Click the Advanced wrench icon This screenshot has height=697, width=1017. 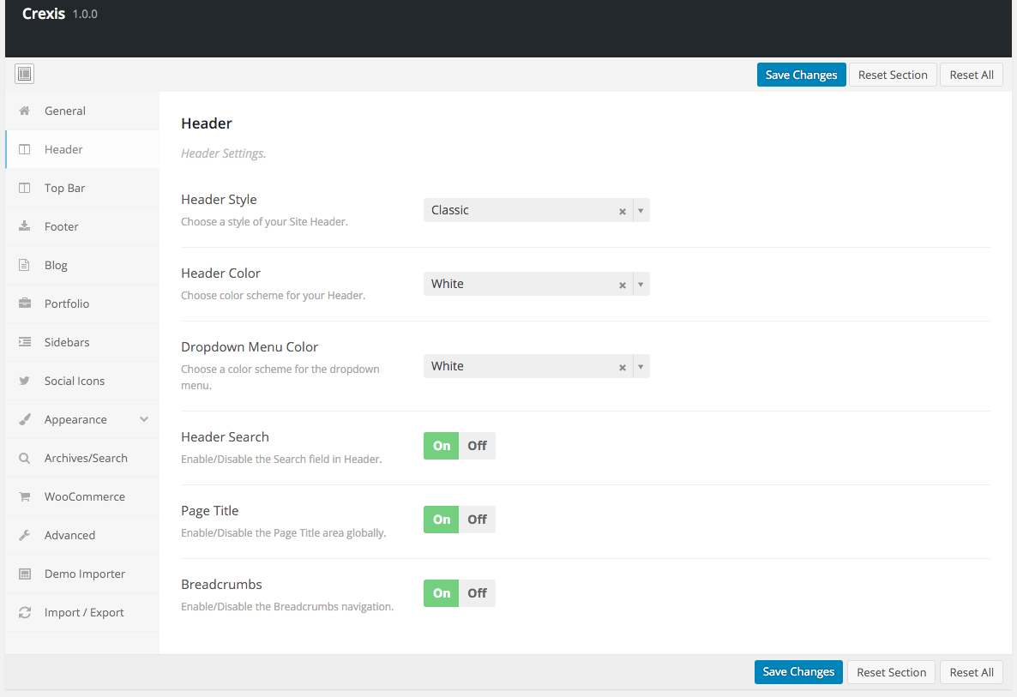[25, 535]
